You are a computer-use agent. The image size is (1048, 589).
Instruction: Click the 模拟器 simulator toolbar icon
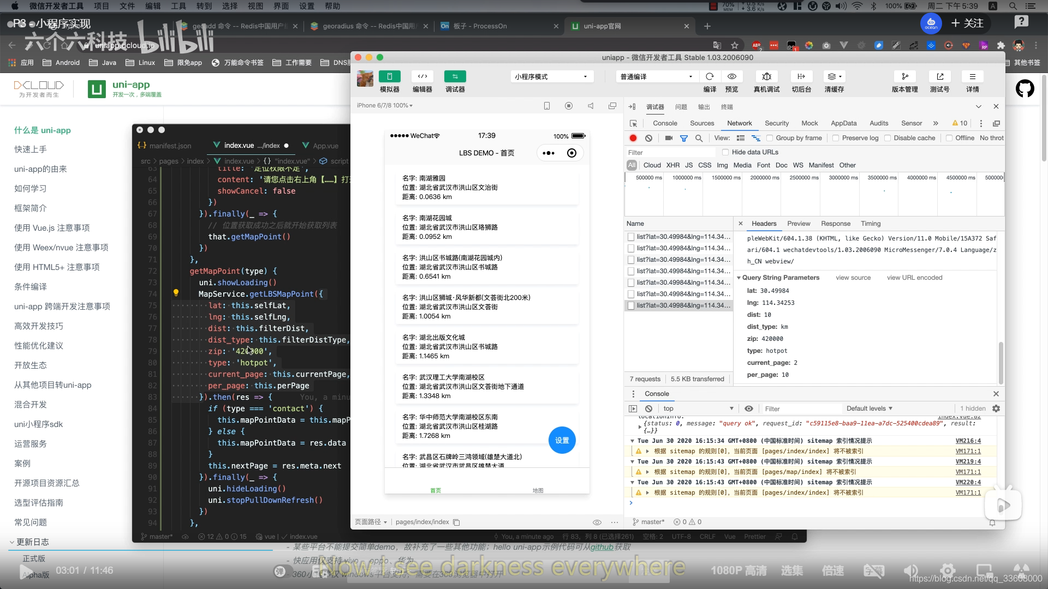click(x=389, y=76)
